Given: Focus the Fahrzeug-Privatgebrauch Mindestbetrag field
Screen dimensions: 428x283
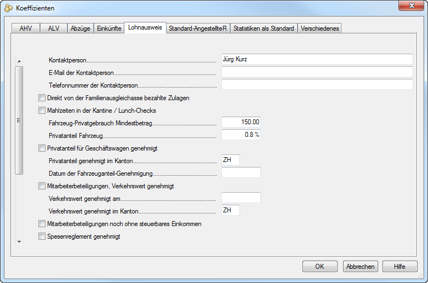Looking at the screenshot, I should (x=241, y=122).
